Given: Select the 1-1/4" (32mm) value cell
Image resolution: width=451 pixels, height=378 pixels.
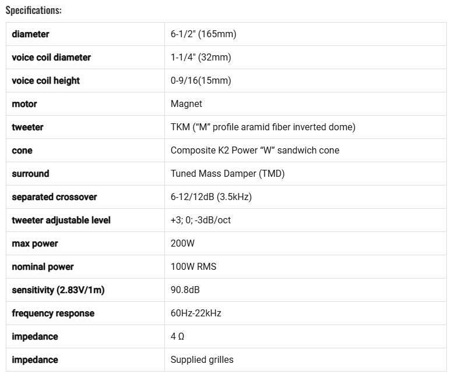Looking at the screenshot, I should [x=201, y=58].
